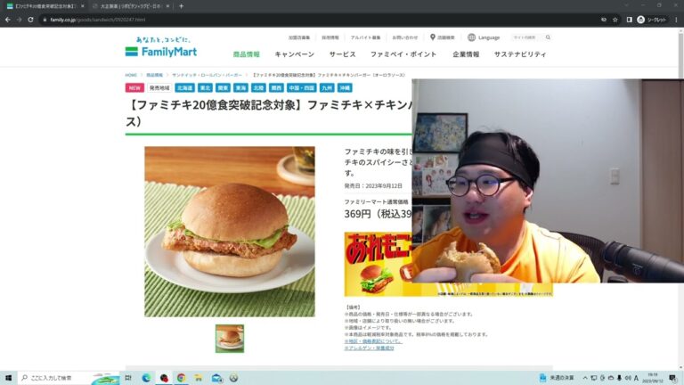Open 企業情報 navigation menu

(x=466, y=54)
